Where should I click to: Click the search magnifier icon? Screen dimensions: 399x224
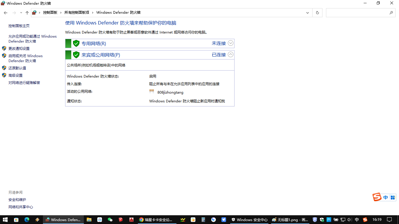tap(391, 13)
